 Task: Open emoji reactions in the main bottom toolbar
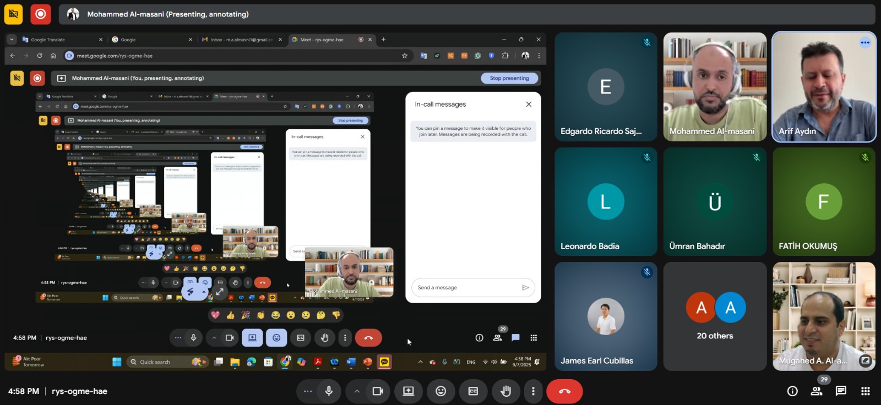coord(440,391)
